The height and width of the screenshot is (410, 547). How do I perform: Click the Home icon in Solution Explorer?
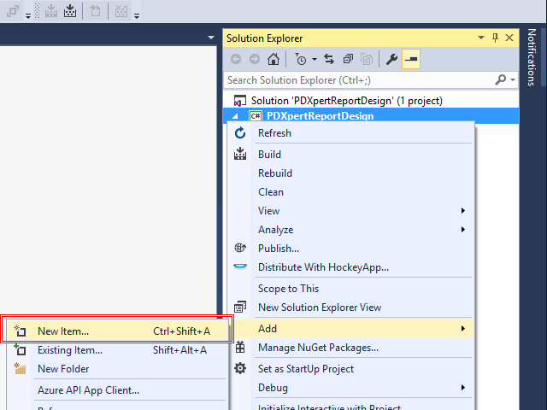pyautogui.click(x=273, y=59)
